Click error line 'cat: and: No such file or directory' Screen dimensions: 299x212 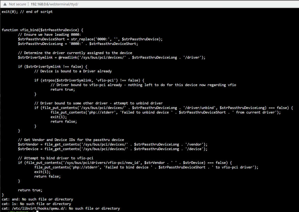tap(37, 199)
